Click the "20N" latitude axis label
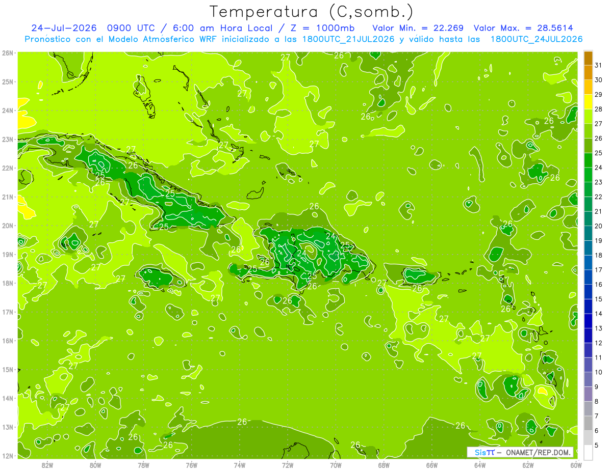The width and height of the screenshot is (612, 472). point(8,226)
